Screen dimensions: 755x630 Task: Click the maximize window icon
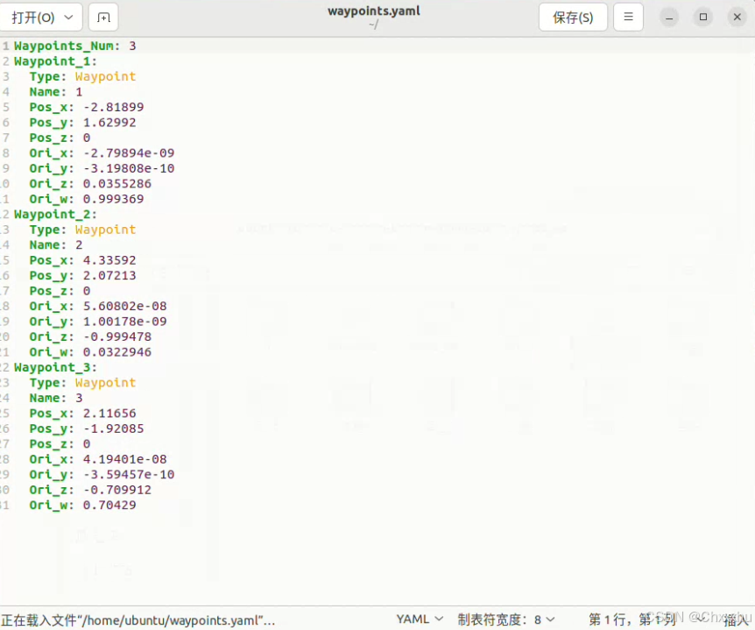701,17
